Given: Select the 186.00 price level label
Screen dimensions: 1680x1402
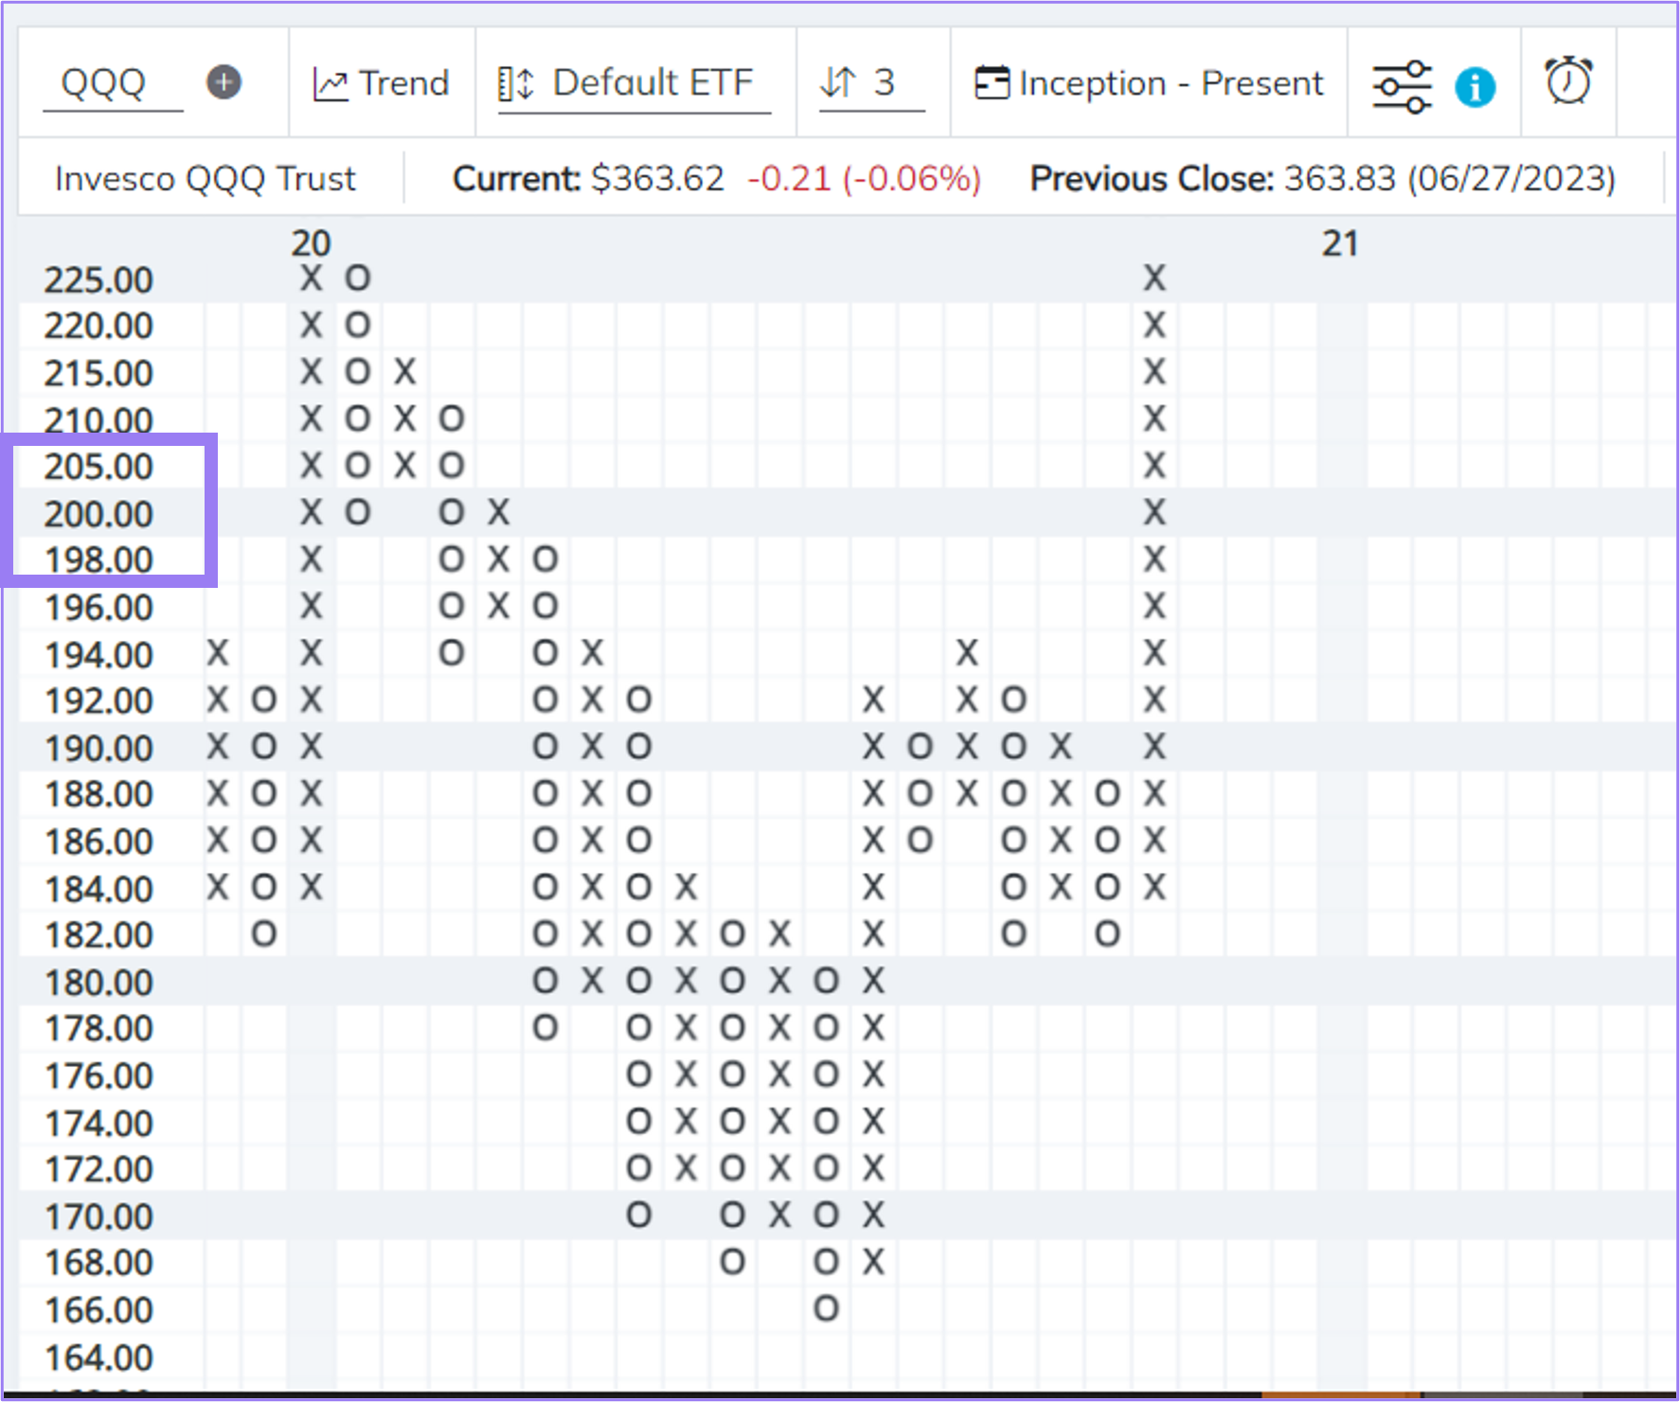Looking at the screenshot, I should point(98,842).
